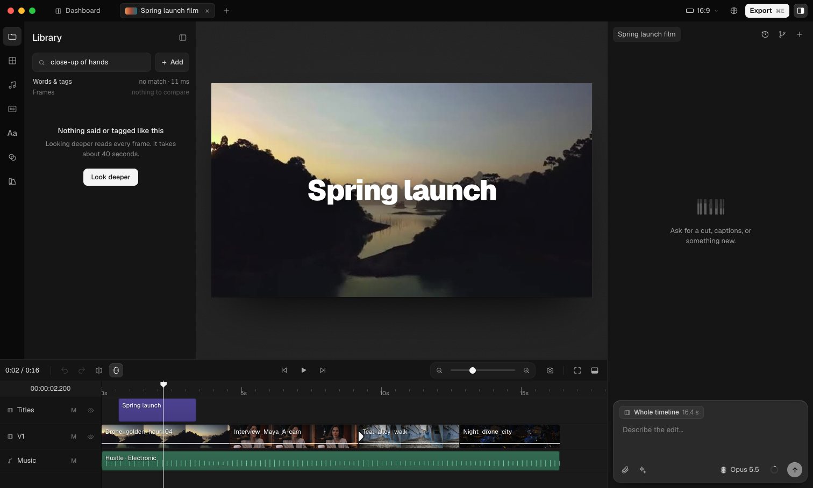This screenshot has height=488, width=813.
Task: Switch to the Dashboard tab
Action: (x=78, y=11)
